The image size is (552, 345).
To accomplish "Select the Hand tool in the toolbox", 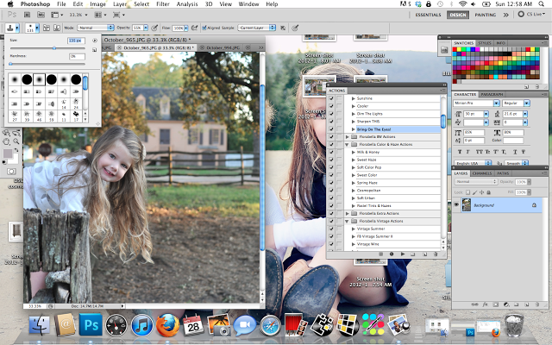I will click(x=6, y=141).
